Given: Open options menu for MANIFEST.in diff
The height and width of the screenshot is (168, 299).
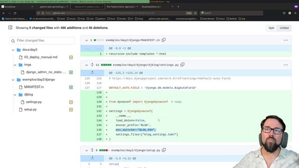Looking at the screenshot, I should [x=285, y=40].
